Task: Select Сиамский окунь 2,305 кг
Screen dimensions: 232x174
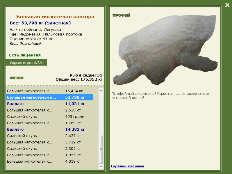Action: click(x=50, y=148)
